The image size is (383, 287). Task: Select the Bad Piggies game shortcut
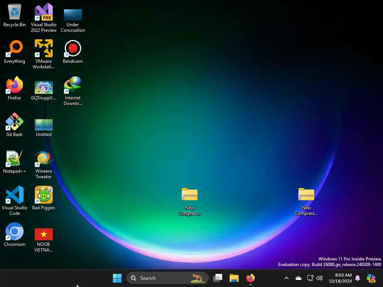click(x=43, y=198)
